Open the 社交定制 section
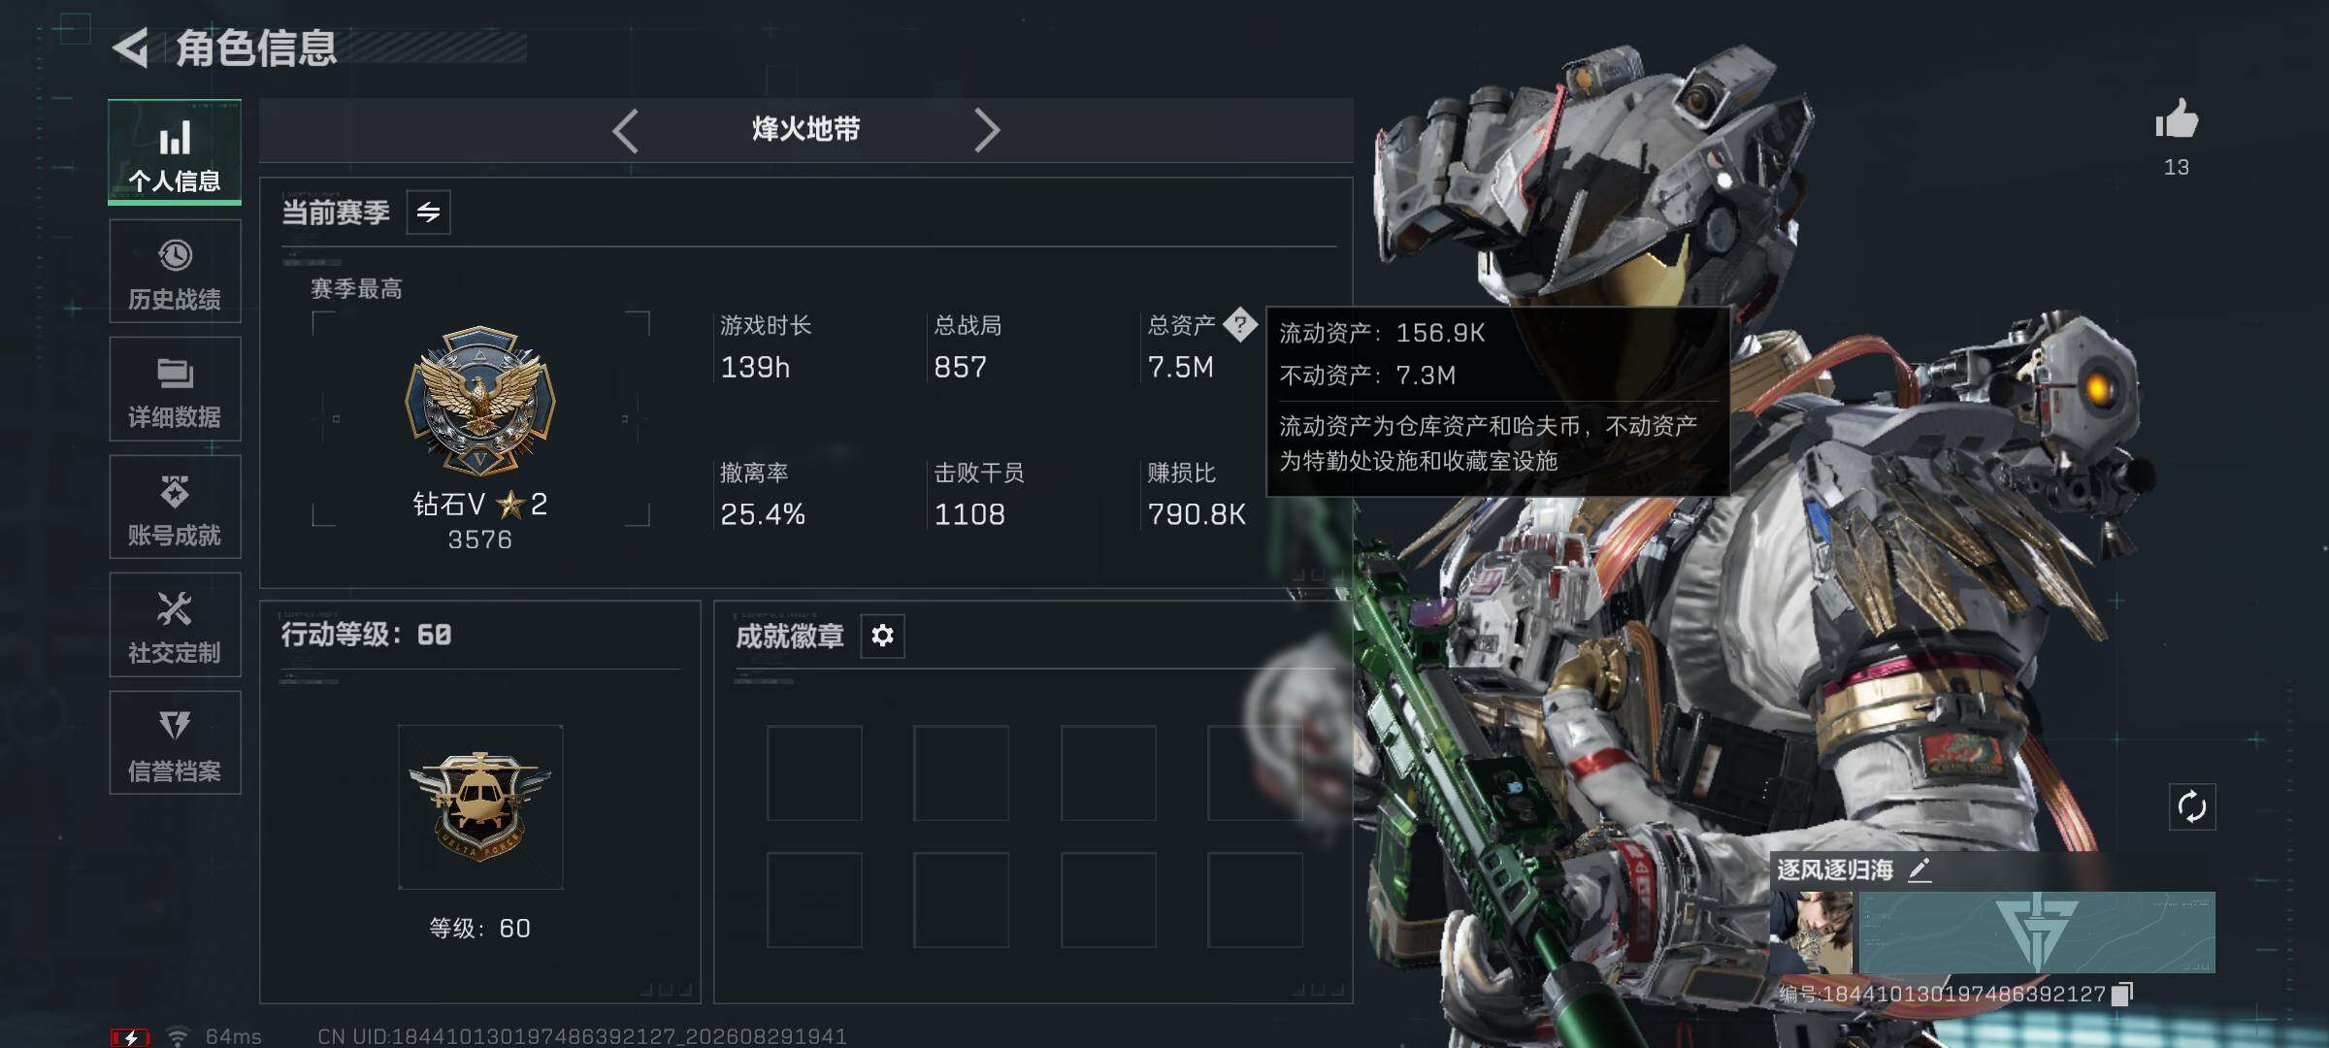 [x=175, y=625]
